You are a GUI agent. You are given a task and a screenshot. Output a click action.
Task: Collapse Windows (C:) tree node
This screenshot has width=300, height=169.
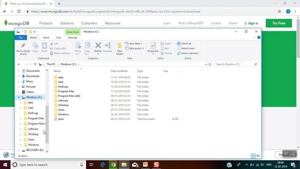19,97
